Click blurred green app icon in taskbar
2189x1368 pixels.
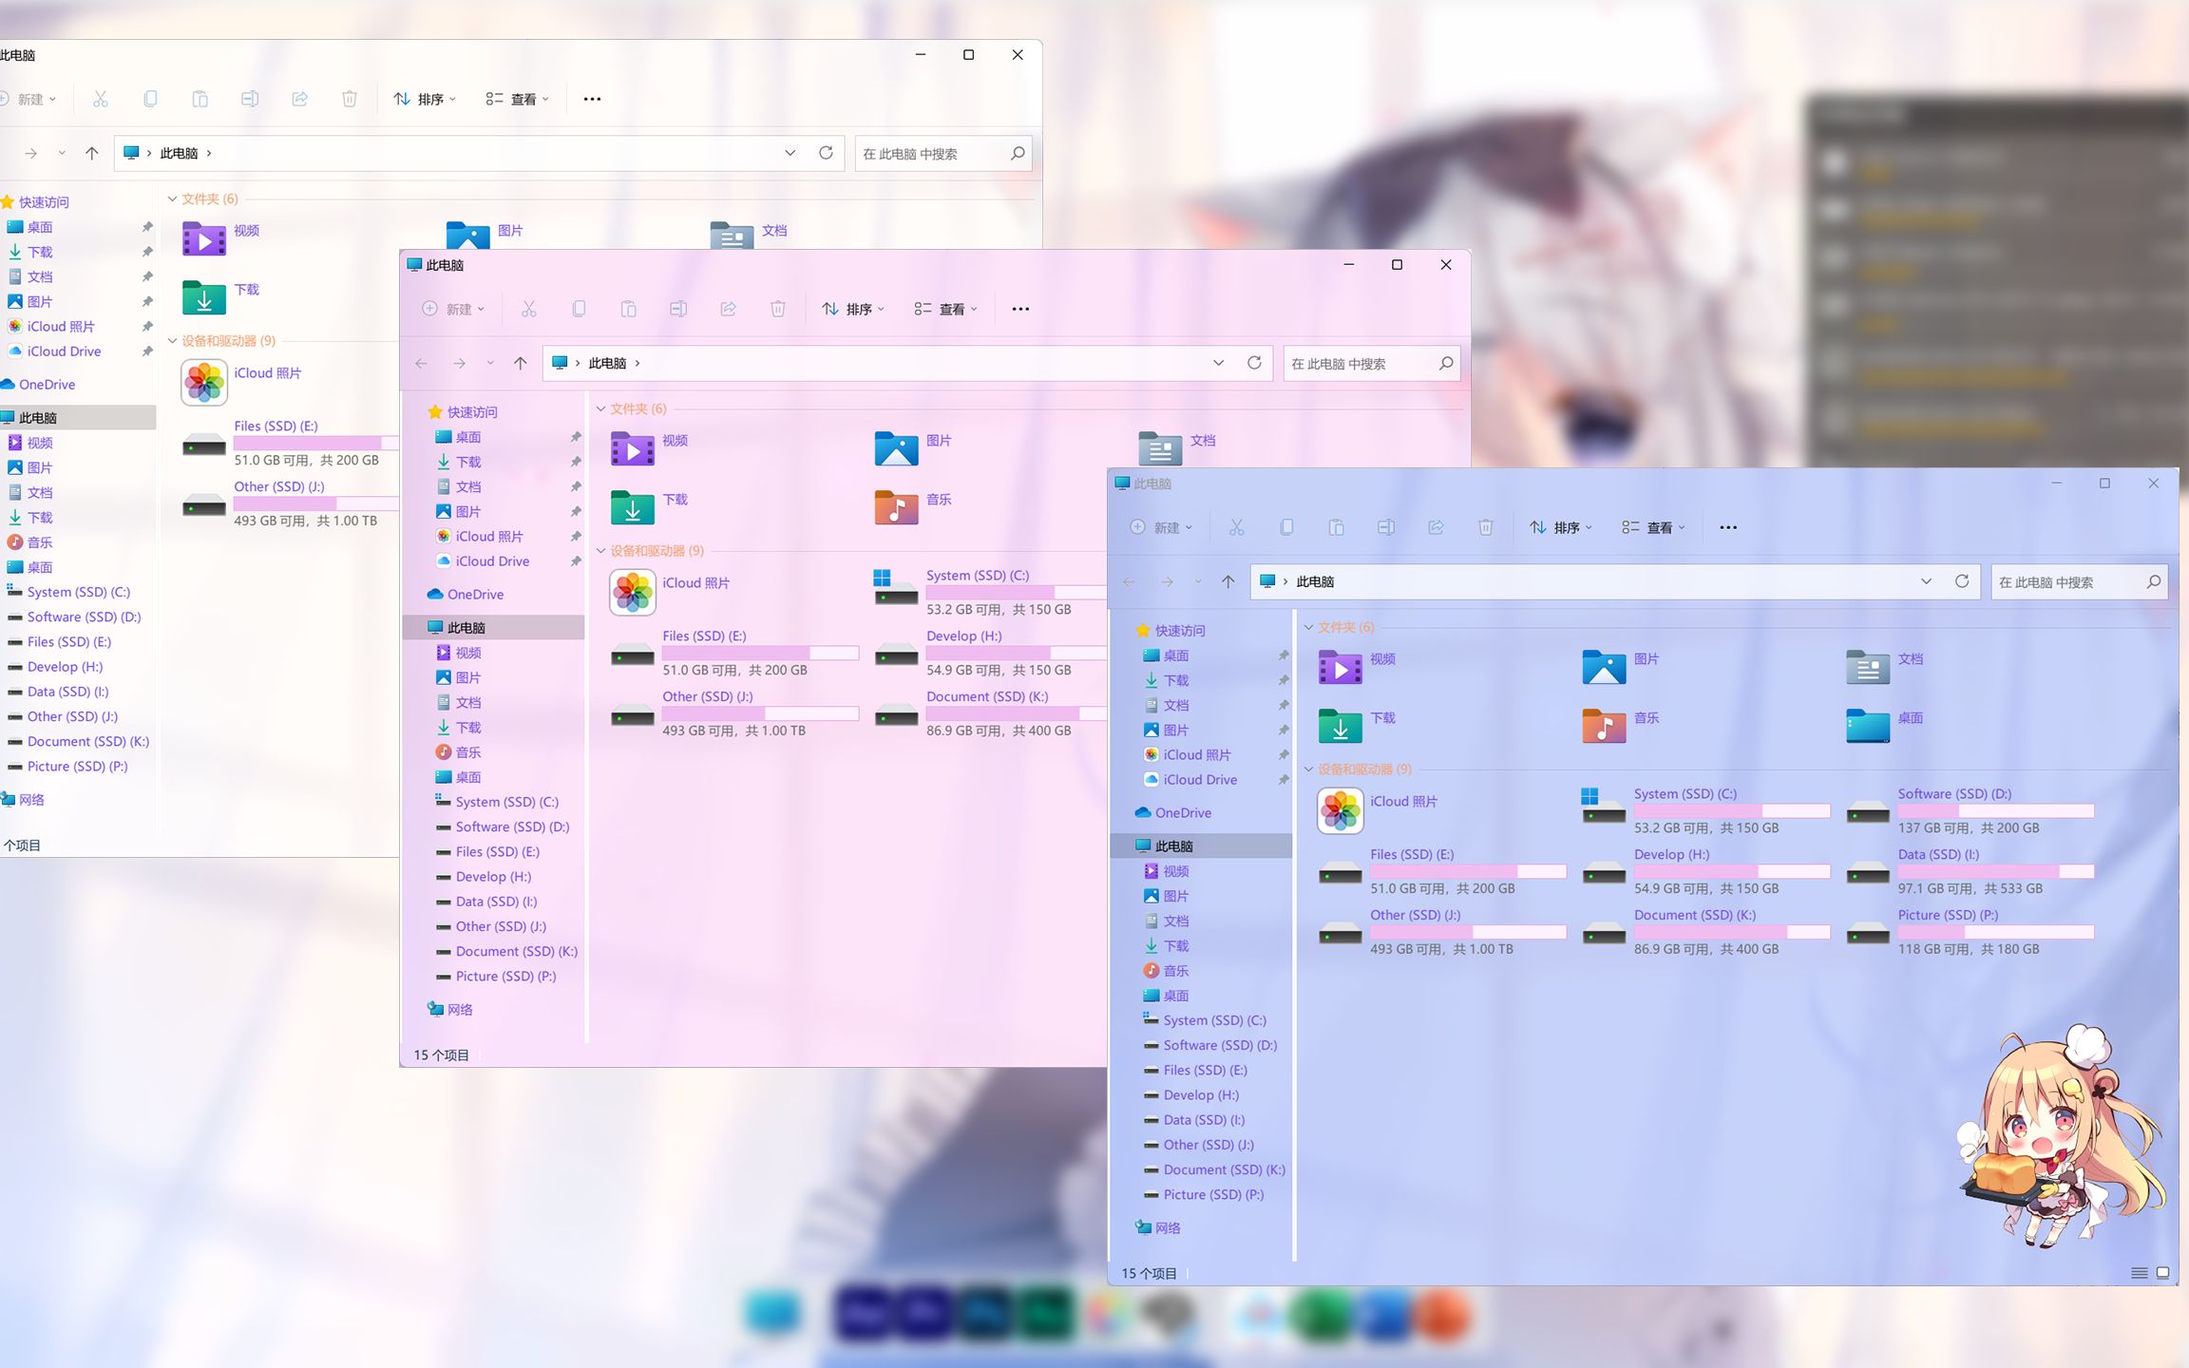pyautogui.click(x=1321, y=1316)
